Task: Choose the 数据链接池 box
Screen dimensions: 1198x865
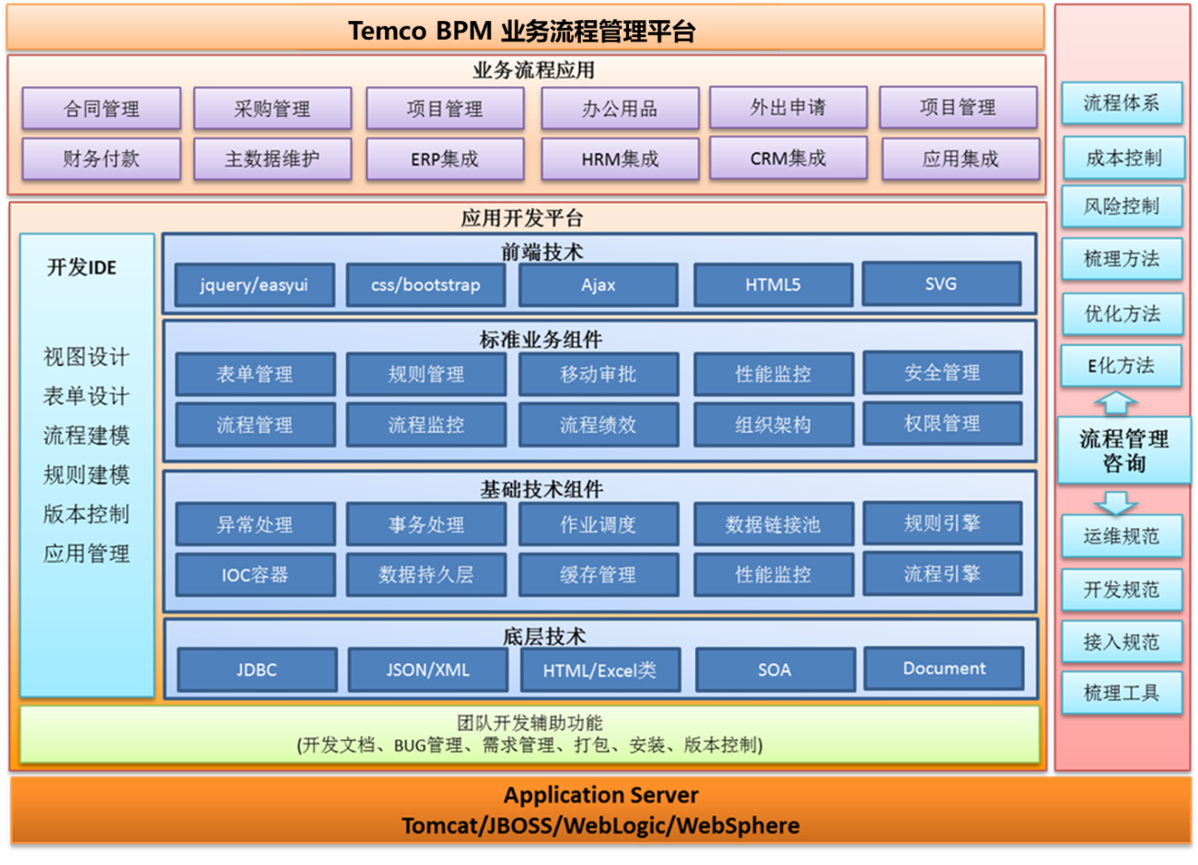Action: [773, 524]
